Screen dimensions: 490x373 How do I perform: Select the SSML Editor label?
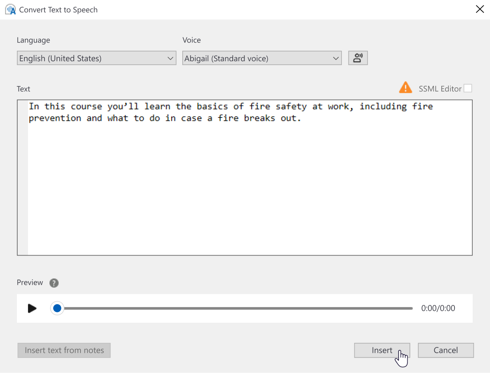[x=440, y=88]
